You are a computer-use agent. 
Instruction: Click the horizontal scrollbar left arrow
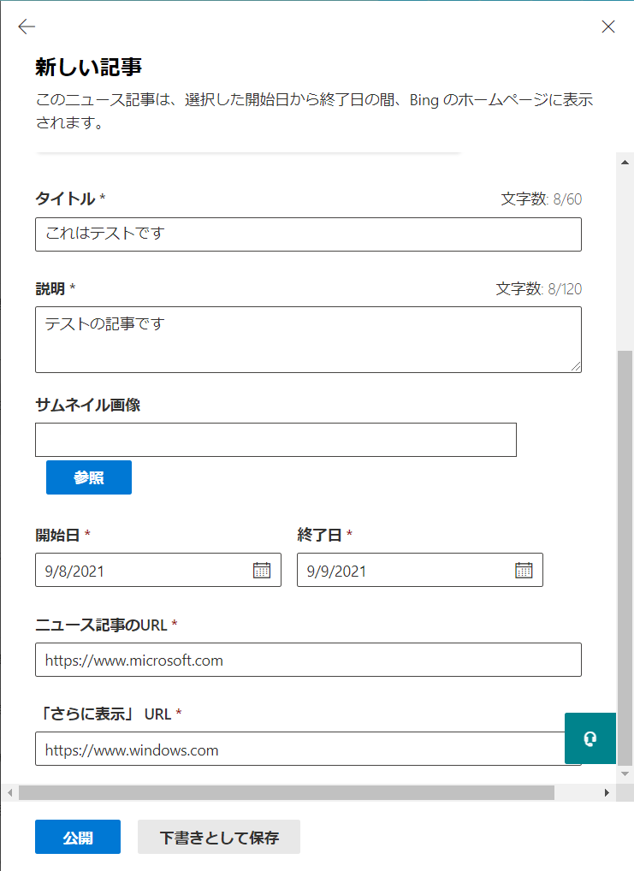[x=10, y=793]
